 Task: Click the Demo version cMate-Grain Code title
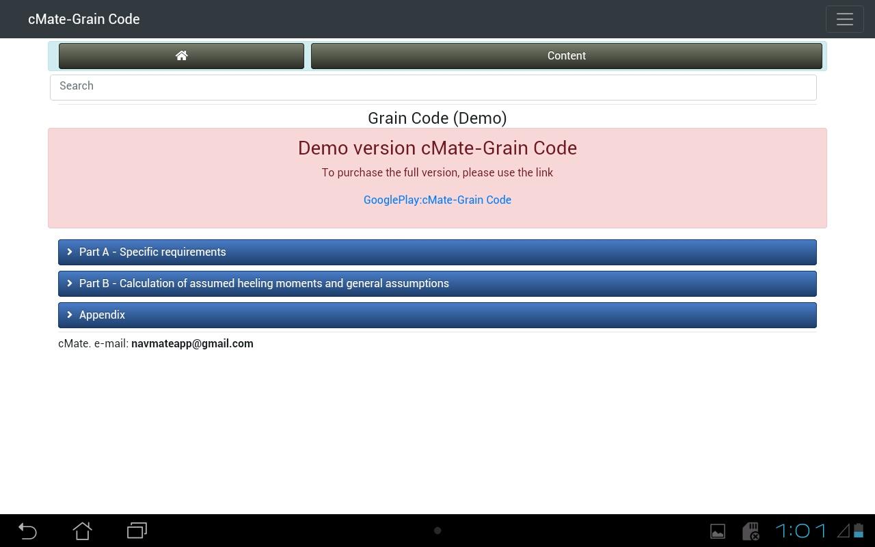click(437, 148)
